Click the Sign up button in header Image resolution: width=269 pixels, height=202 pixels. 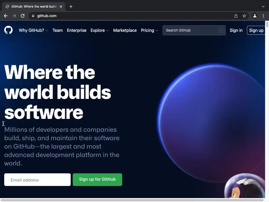point(256,30)
